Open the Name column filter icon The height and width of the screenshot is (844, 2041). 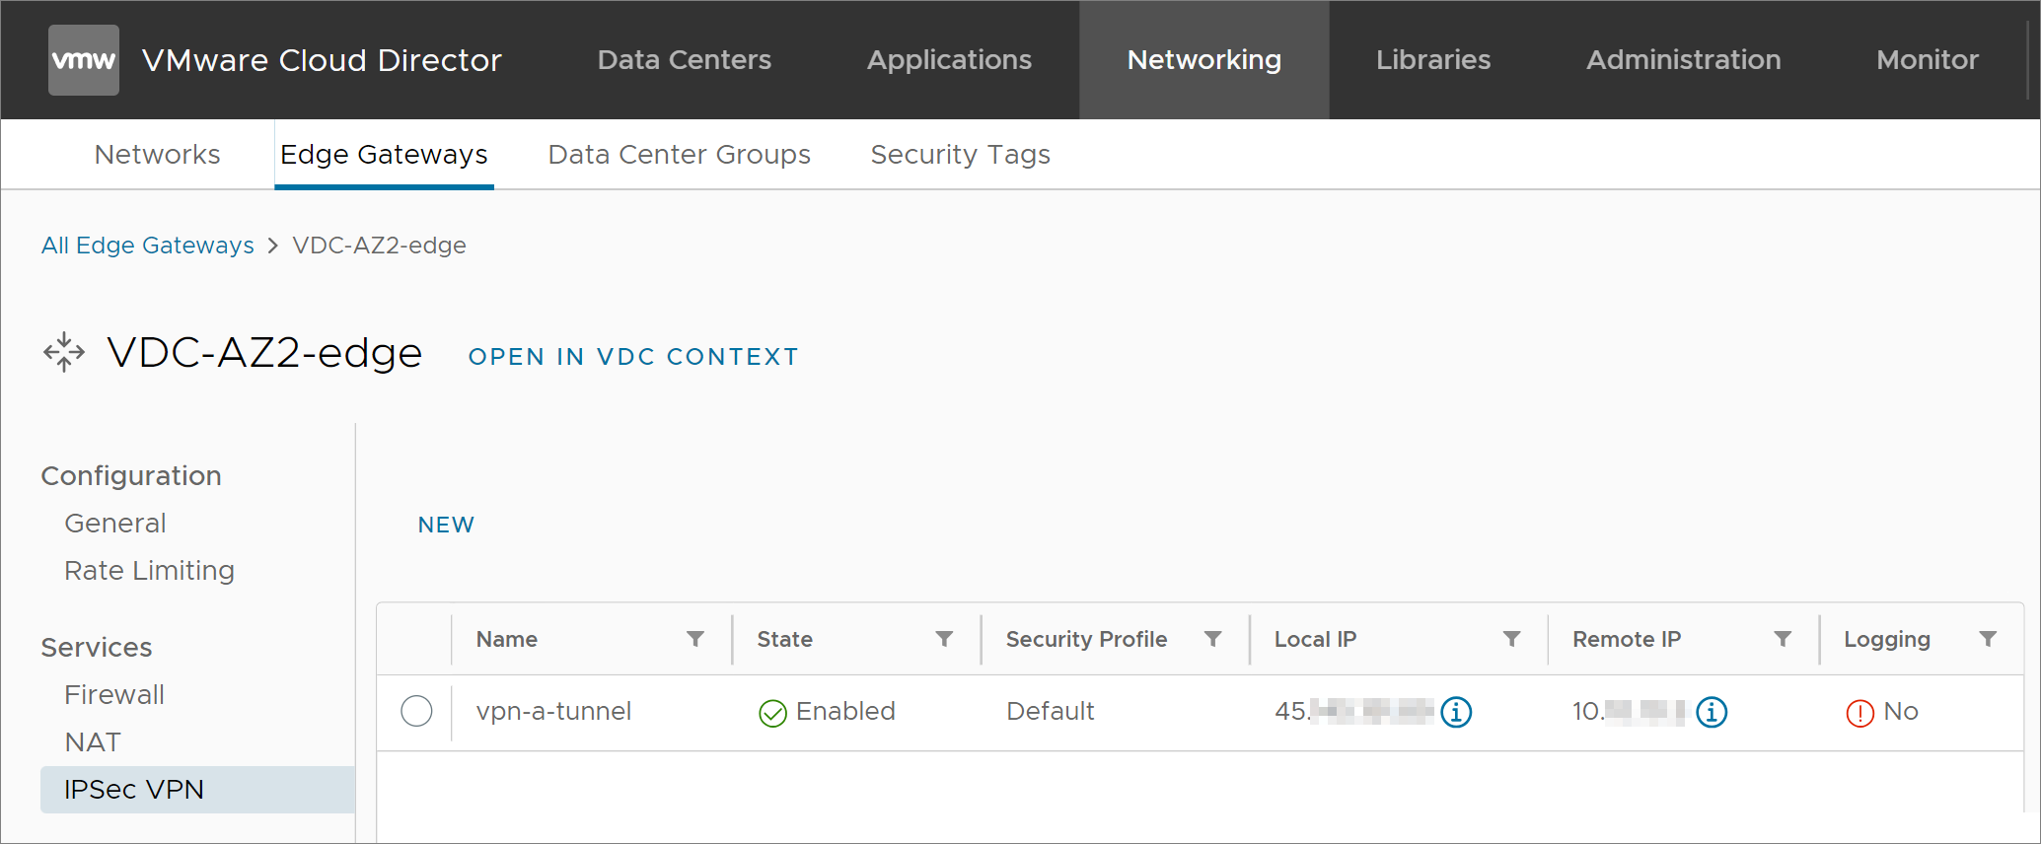(x=695, y=639)
